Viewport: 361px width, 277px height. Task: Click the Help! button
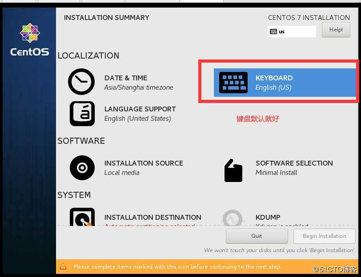336,30
